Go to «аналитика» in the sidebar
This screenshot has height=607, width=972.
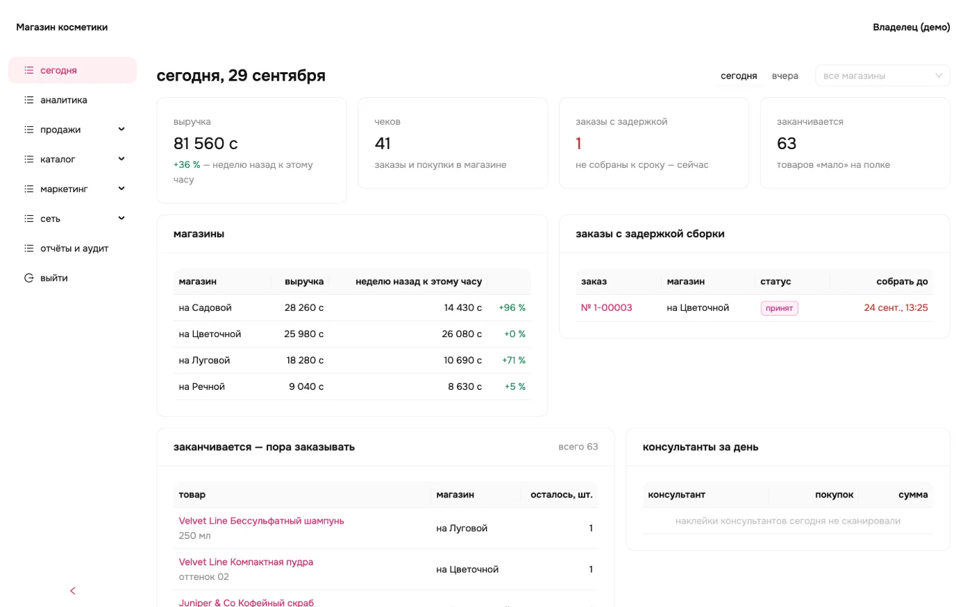pyautogui.click(x=72, y=100)
